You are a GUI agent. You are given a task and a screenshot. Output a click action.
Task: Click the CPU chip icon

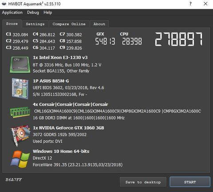20,65
